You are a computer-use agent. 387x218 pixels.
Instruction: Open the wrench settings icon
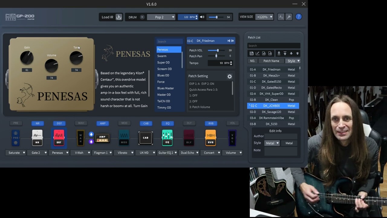pyautogui.click(x=289, y=17)
